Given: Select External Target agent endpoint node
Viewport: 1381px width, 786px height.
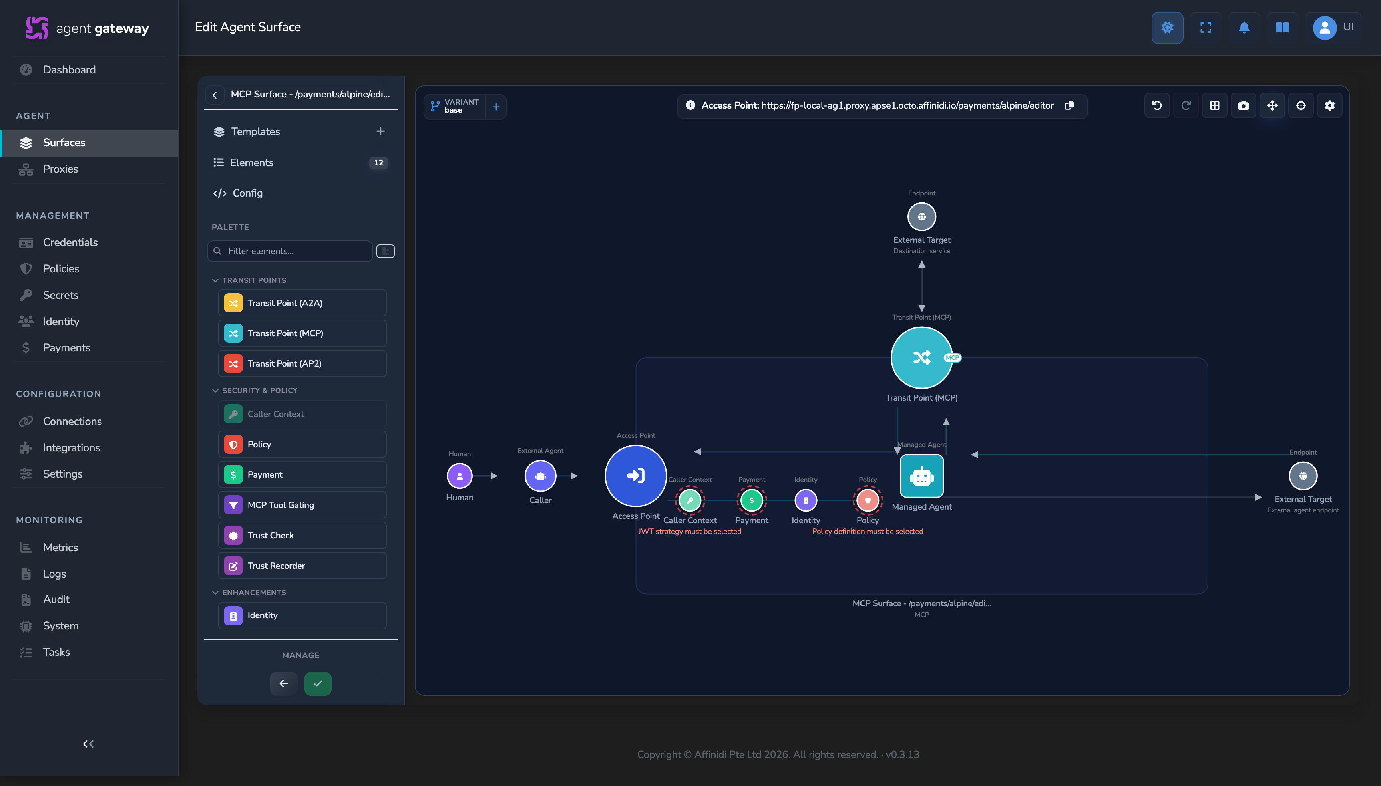Looking at the screenshot, I should pyautogui.click(x=1303, y=476).
